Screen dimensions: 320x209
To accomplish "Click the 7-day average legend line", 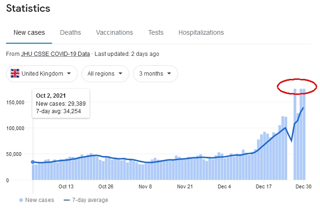I will point(67,200).
